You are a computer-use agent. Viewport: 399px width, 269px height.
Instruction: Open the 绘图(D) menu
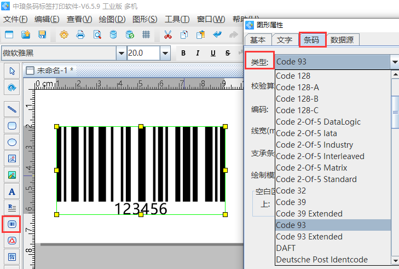[112, 19]
